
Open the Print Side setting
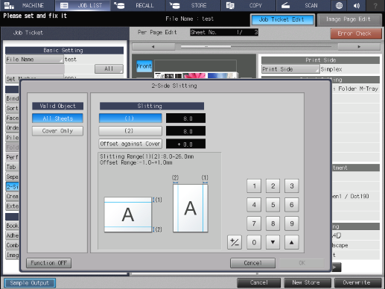(x=290, y=69)
